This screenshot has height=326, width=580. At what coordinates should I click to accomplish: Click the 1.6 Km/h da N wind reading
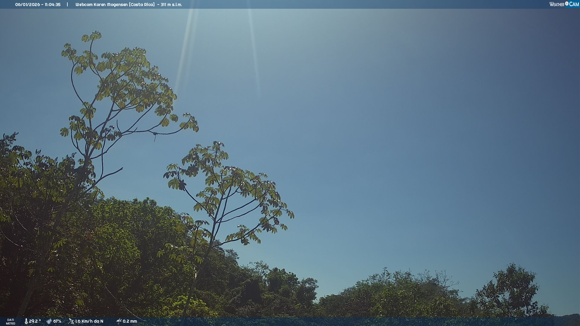point(89,321)
